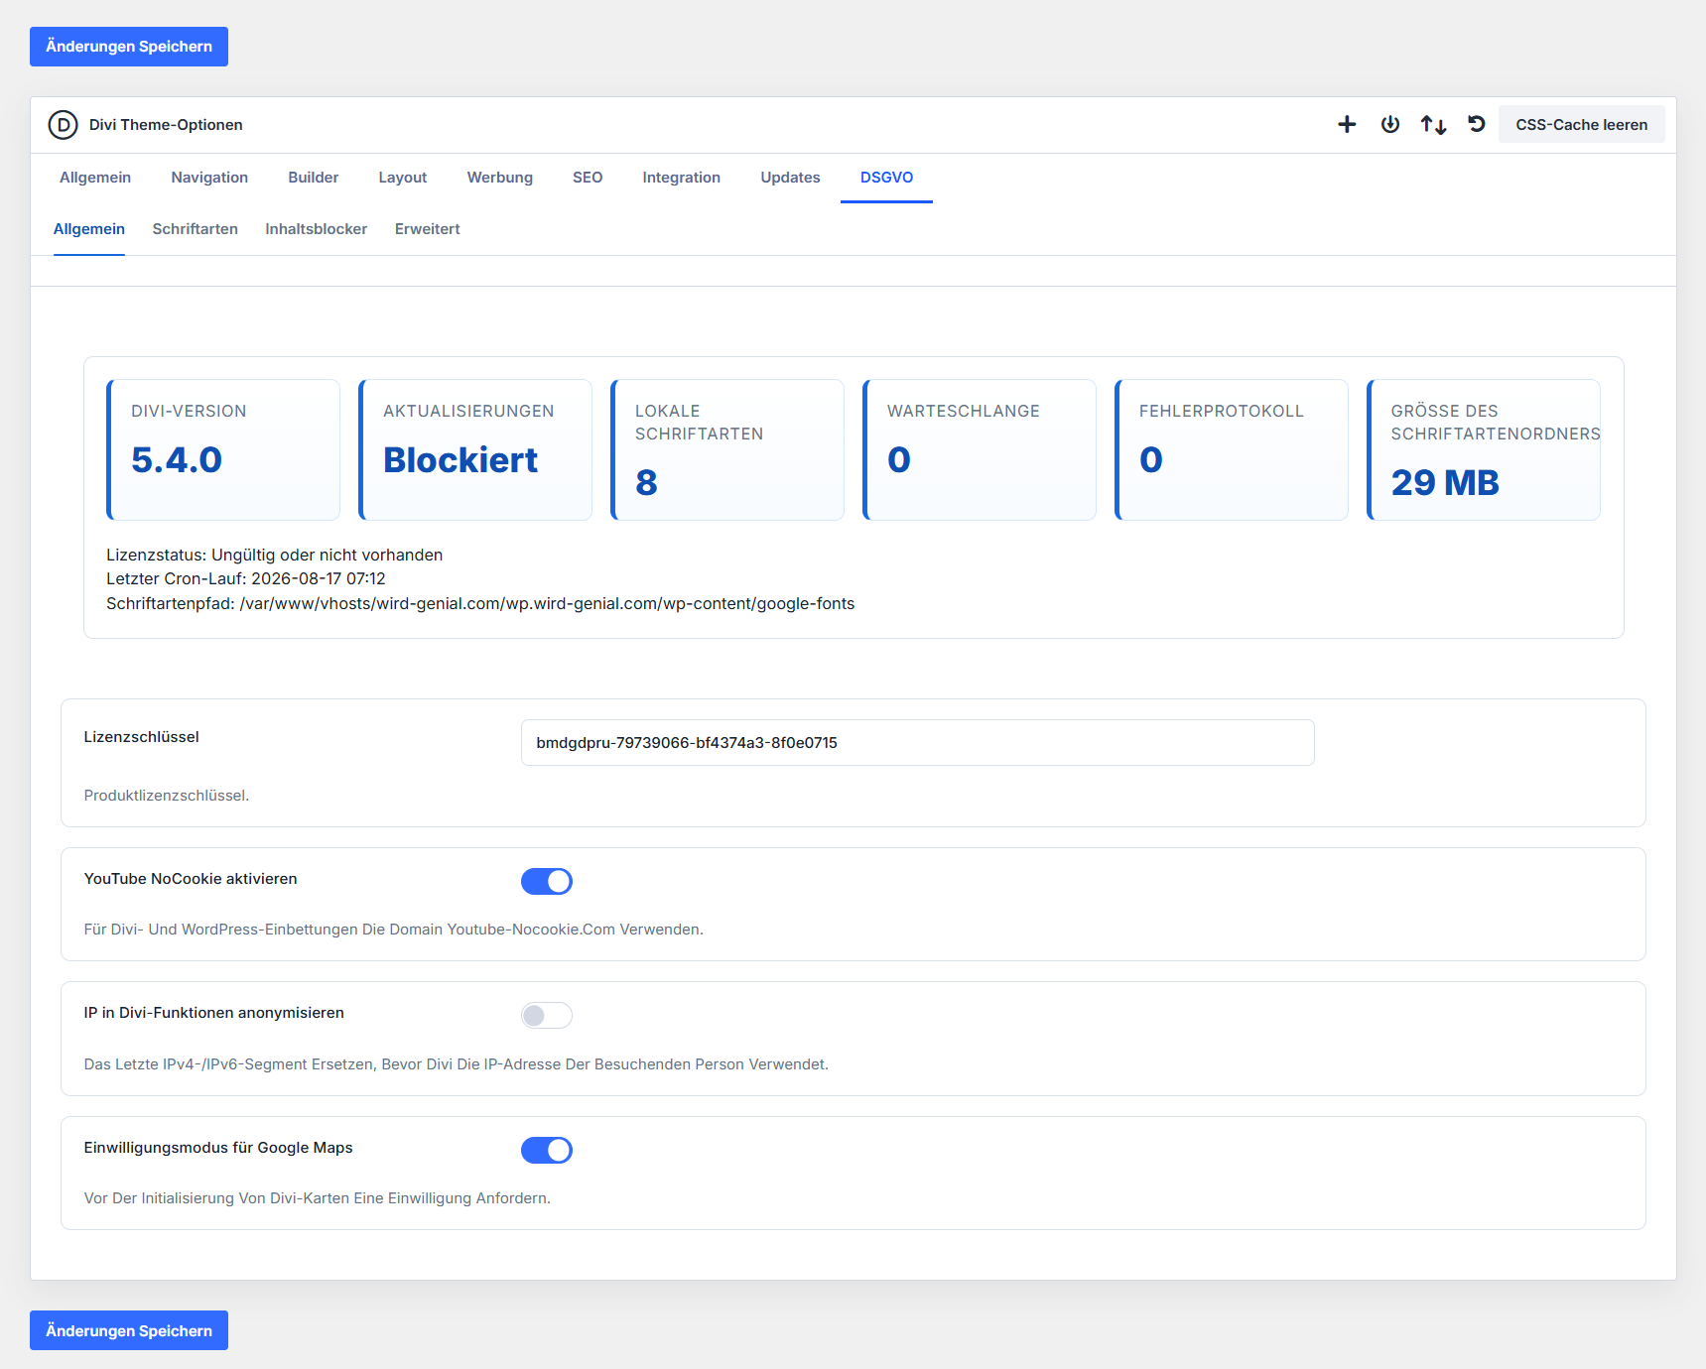Click the 29 MB folder size card
Screen dimensions: 1706x1369
[1484, 449]
